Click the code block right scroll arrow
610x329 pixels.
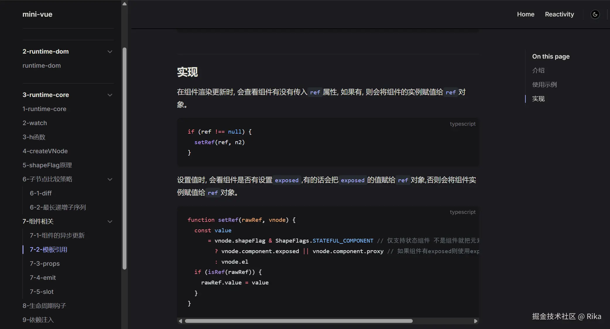476,321
